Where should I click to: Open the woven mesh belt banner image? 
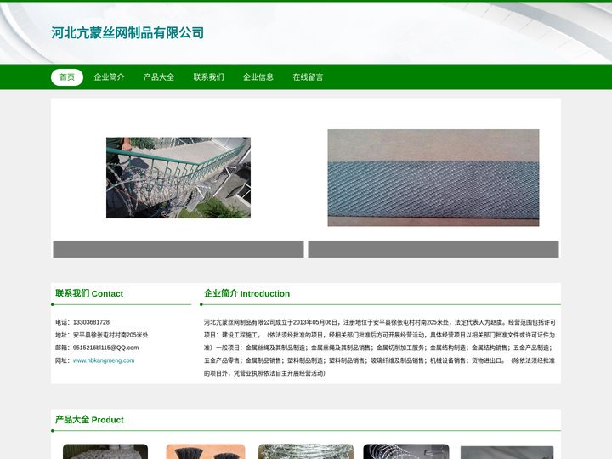pyautogui.click(x=433, y=178)
